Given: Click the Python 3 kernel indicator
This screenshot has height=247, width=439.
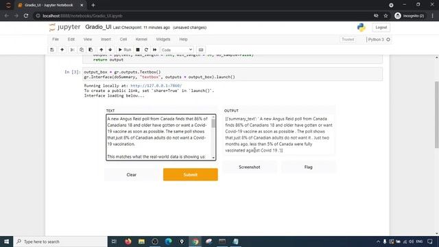Looking at the screenshot, I should pos(379,40).
